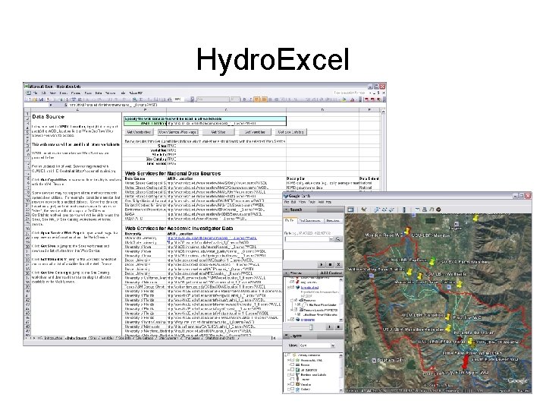The height and width of the screenshot is (410, 546).
Task: Toggle Little Bear River Watershed checkbox in Places
Action: [x=299, y=314]
